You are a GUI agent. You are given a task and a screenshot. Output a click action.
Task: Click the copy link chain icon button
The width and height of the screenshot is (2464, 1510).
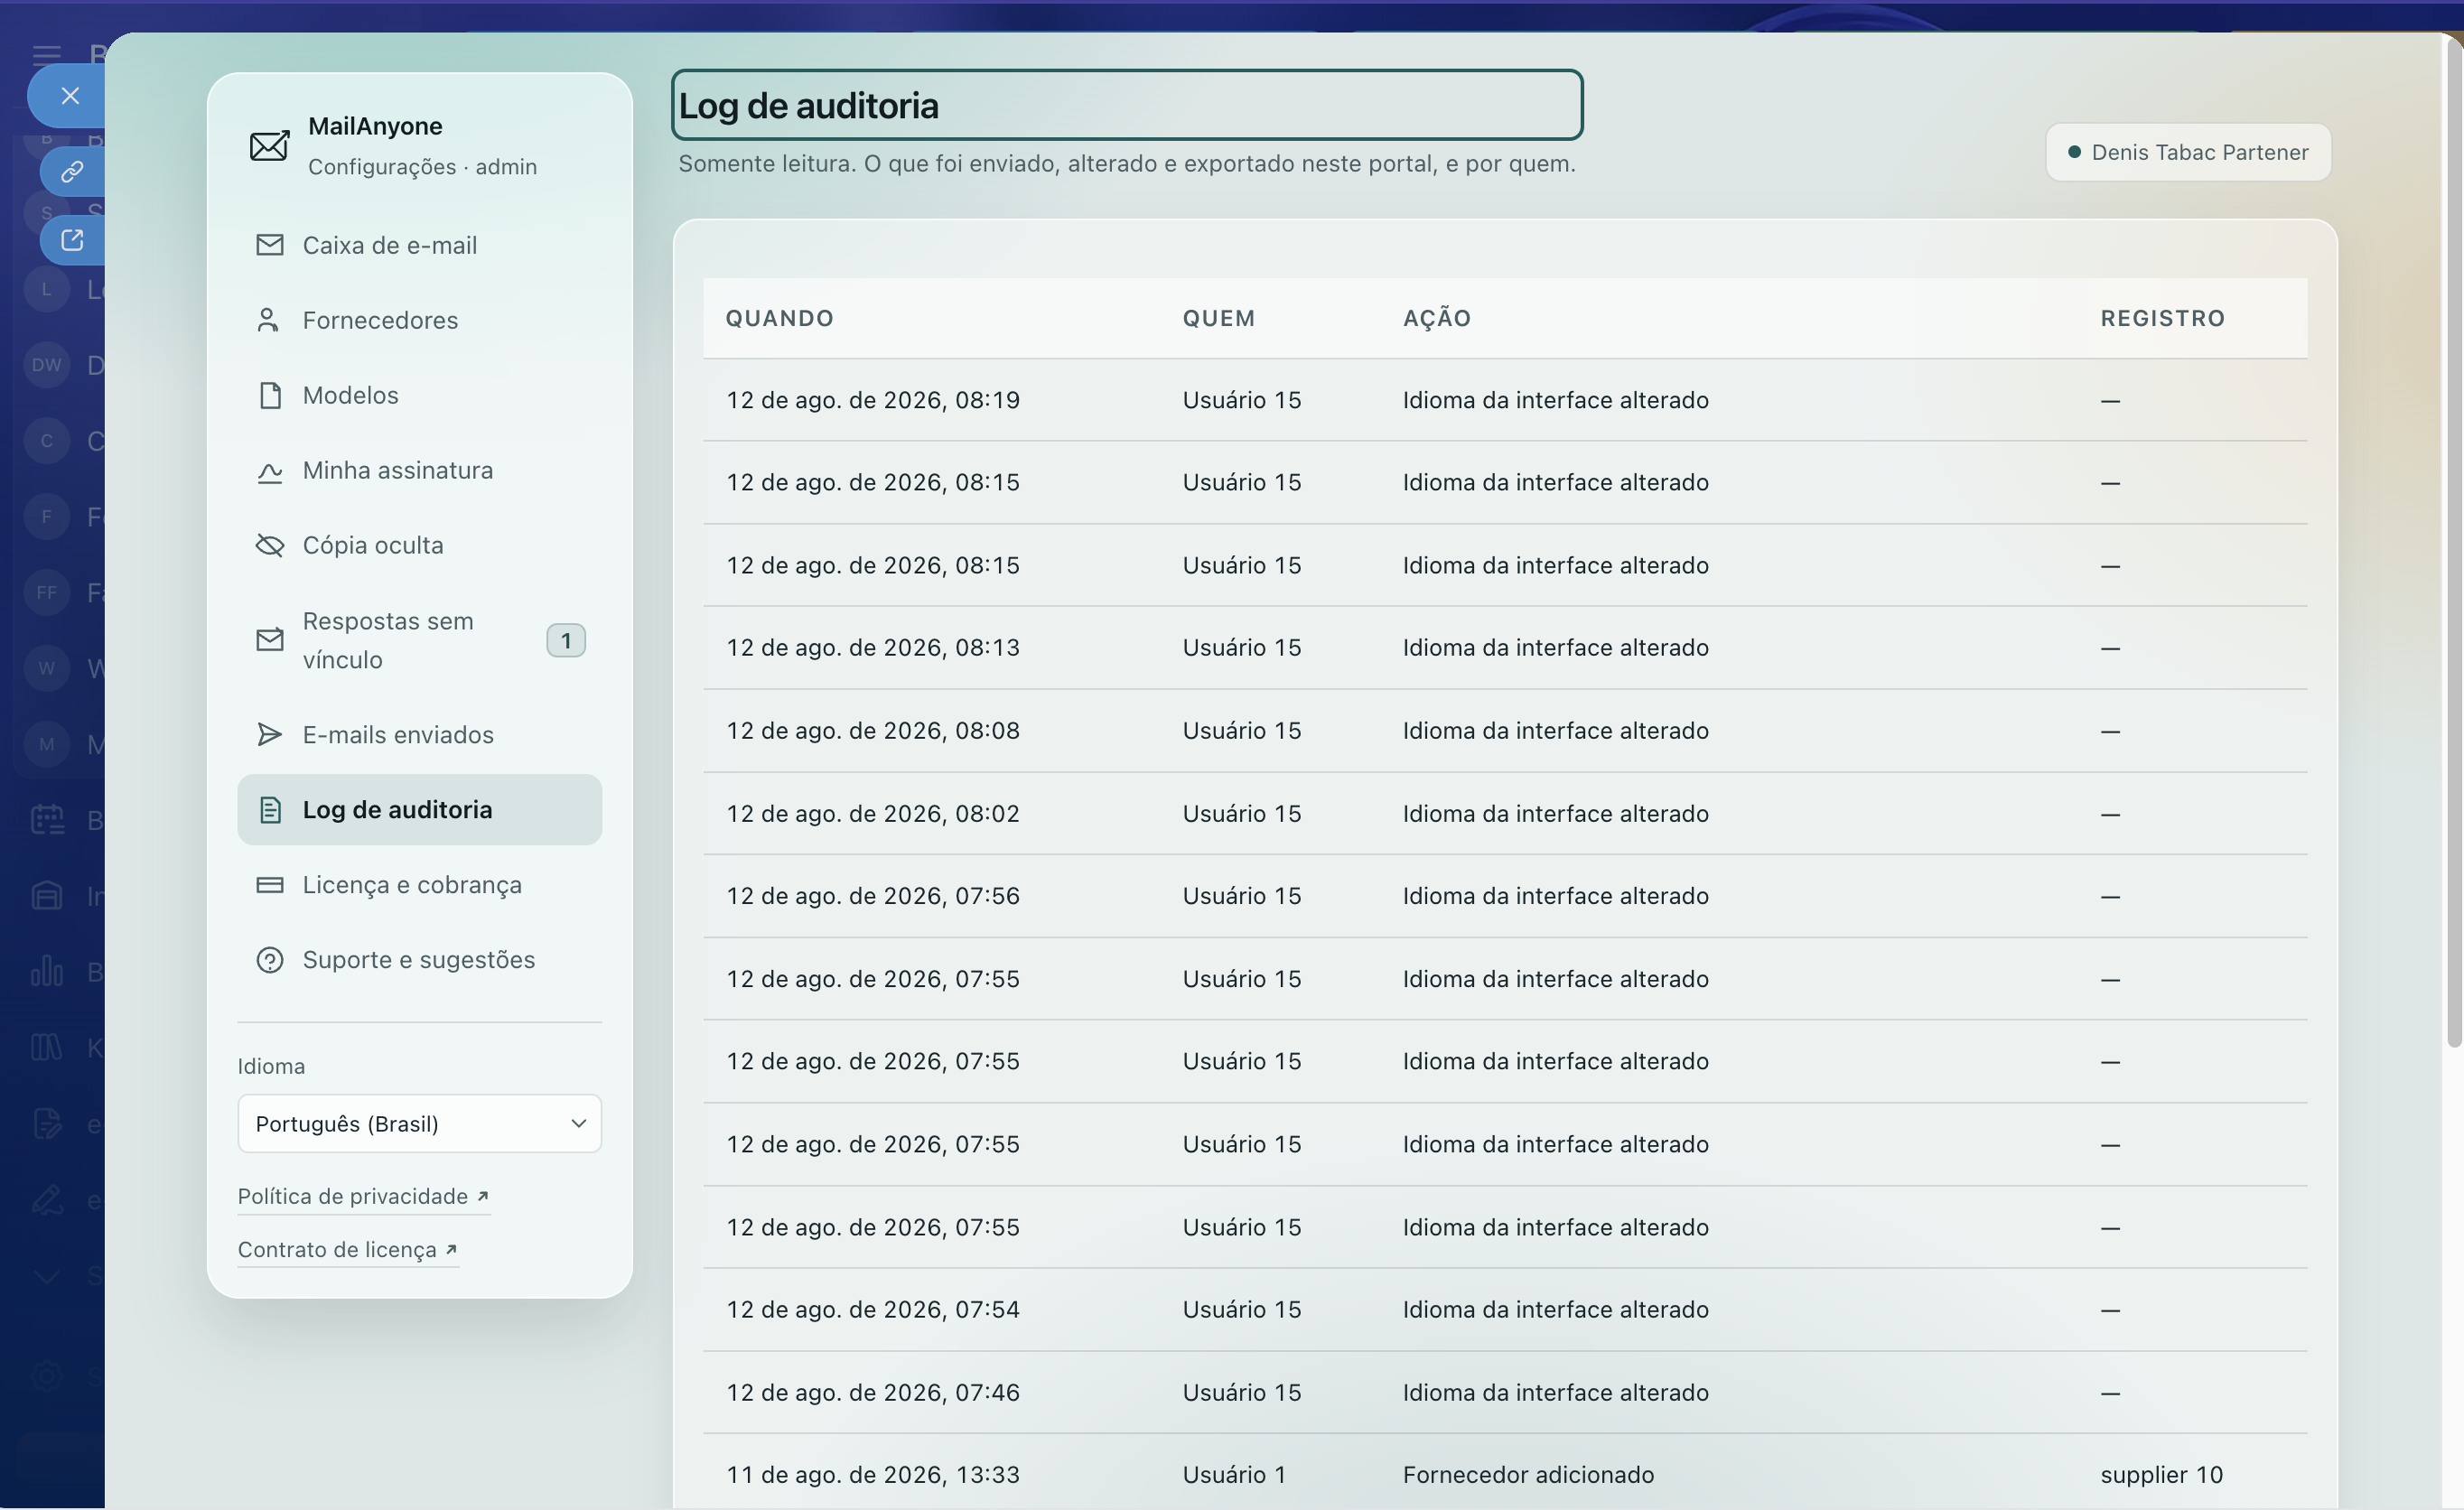pos(71,172)
